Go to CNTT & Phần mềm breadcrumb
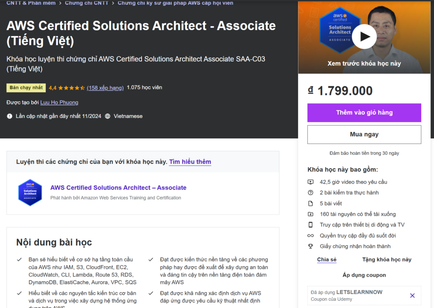The image size is (434, 308). (x=31, y=3)
